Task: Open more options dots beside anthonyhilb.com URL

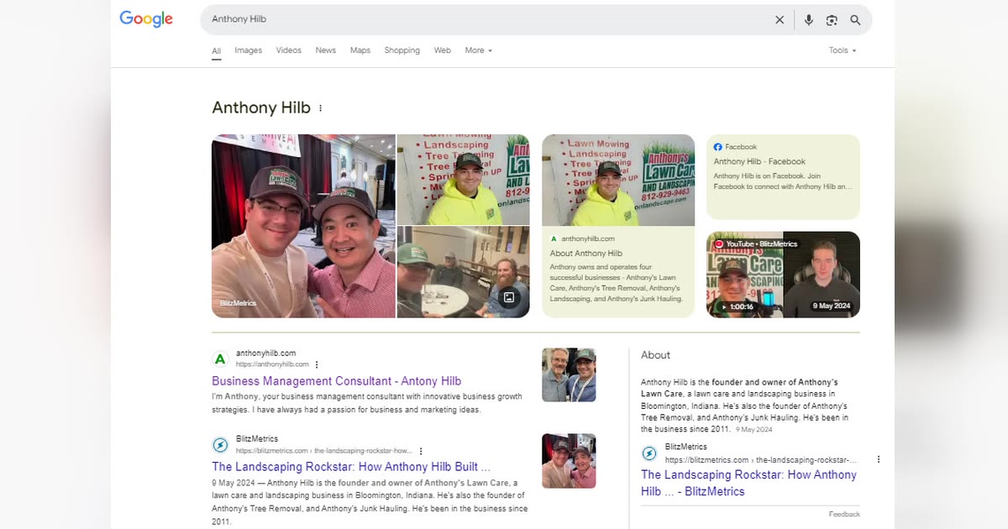Action: coord(317,364)
